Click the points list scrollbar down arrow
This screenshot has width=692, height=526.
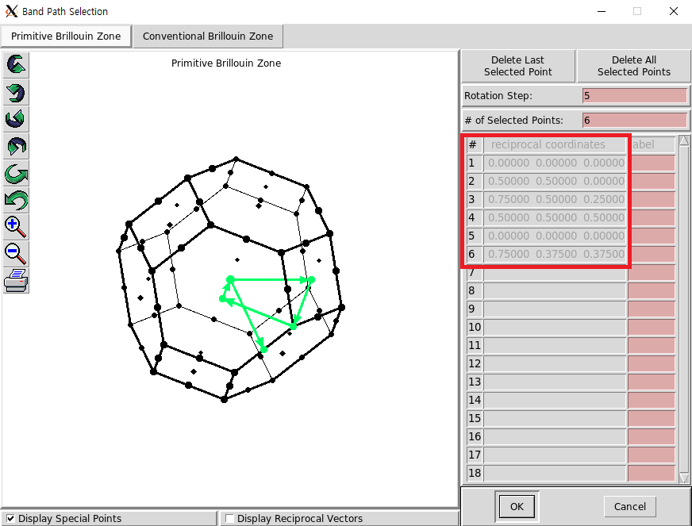[685, 478]
